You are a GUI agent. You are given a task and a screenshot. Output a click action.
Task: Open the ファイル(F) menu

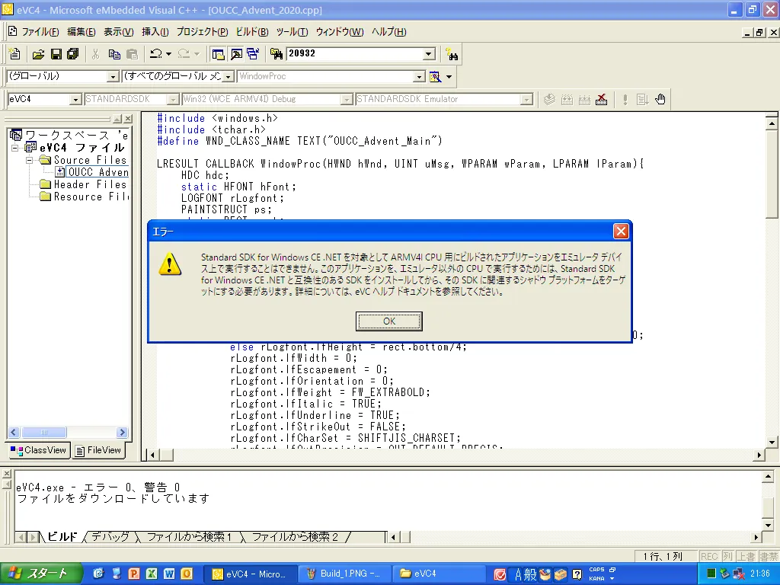(40, 32)
